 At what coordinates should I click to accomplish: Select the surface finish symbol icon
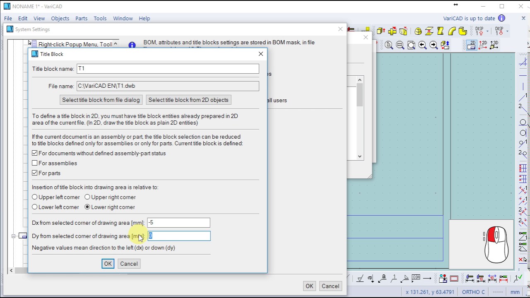coord(360,279)
